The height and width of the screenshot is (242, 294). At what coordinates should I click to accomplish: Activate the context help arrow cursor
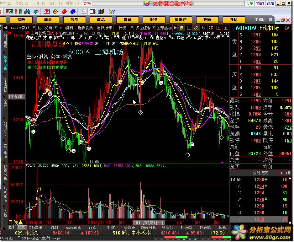pos(111,12)
